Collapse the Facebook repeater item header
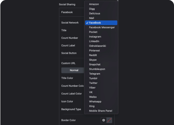The image size is (174, 125). [72, 12]
